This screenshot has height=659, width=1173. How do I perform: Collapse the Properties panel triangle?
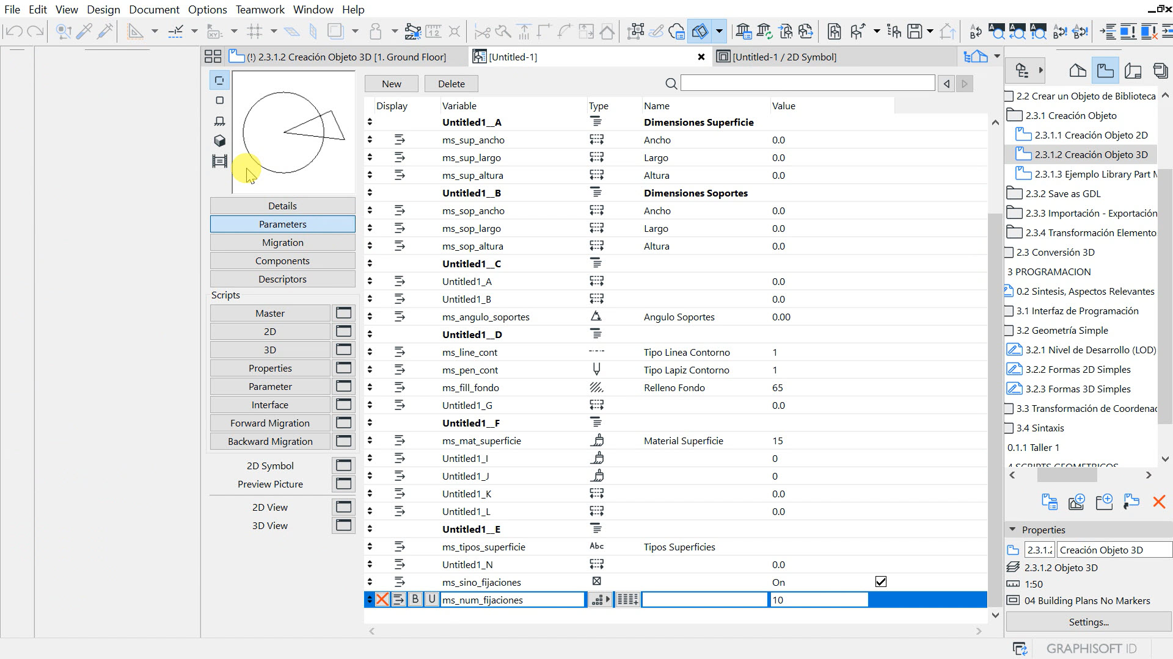click(1012, 530)
